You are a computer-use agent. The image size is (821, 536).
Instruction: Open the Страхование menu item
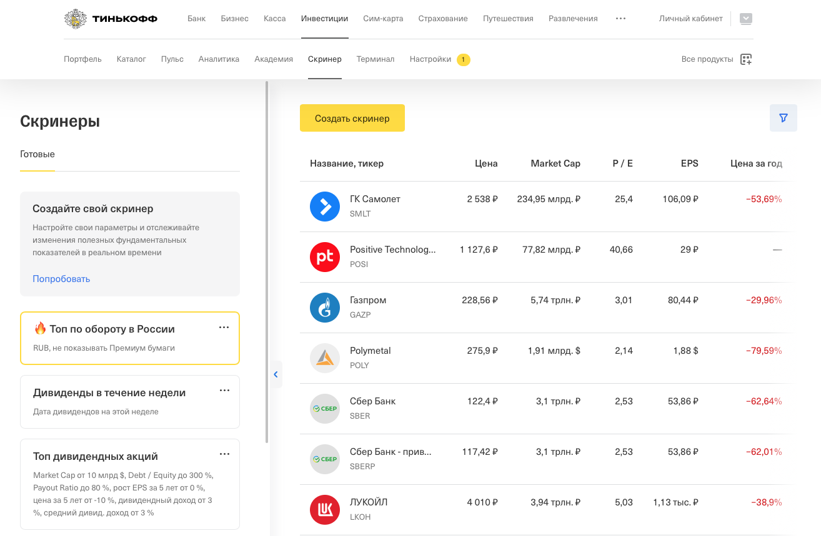(x=443, y=19)
